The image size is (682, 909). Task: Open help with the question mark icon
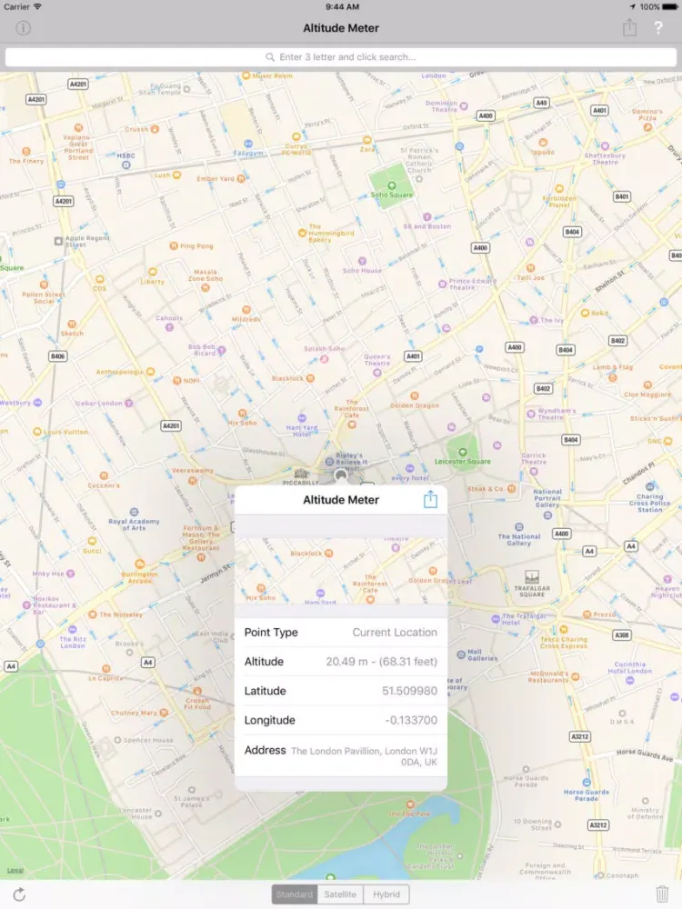(658, 28)
